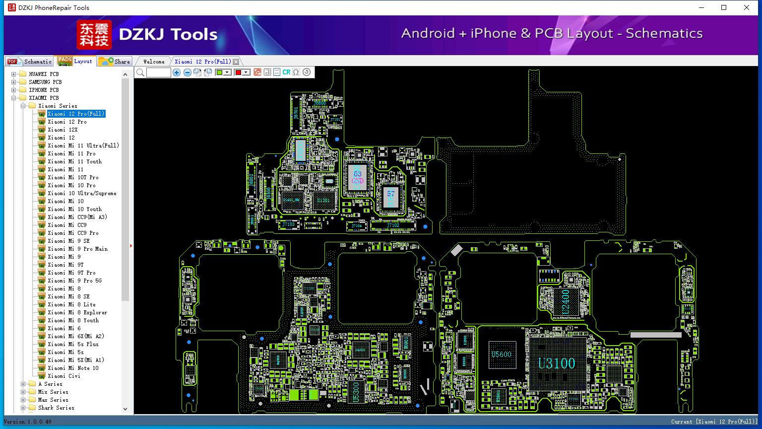Click the PADS icon beside Xiaomi 12X

coord(42,130)
